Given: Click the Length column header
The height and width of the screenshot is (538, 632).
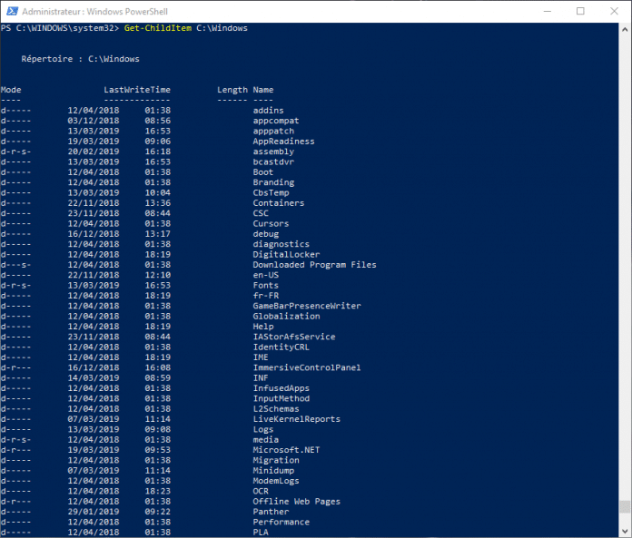Looking at the screenshot, I should (x=232, y=90).
